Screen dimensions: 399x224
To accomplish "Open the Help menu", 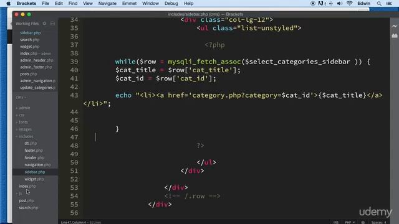I will click(x=188, y=4).
